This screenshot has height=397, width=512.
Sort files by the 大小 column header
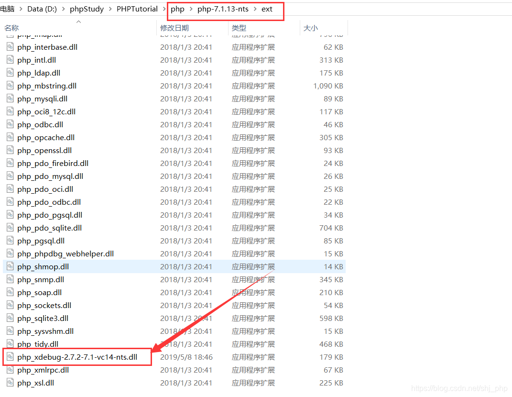311,28
